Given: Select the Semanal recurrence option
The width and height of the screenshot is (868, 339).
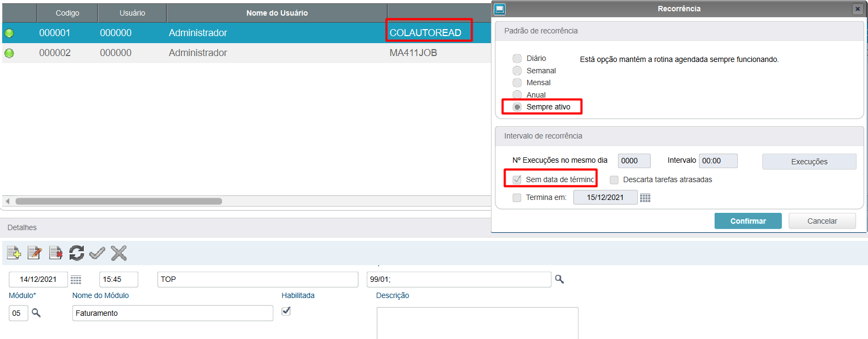Looking at the screenshot, I should click(517, 71).
